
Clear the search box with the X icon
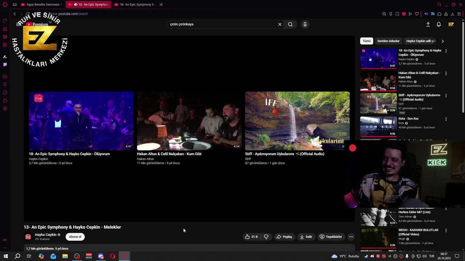coord(280,24)
